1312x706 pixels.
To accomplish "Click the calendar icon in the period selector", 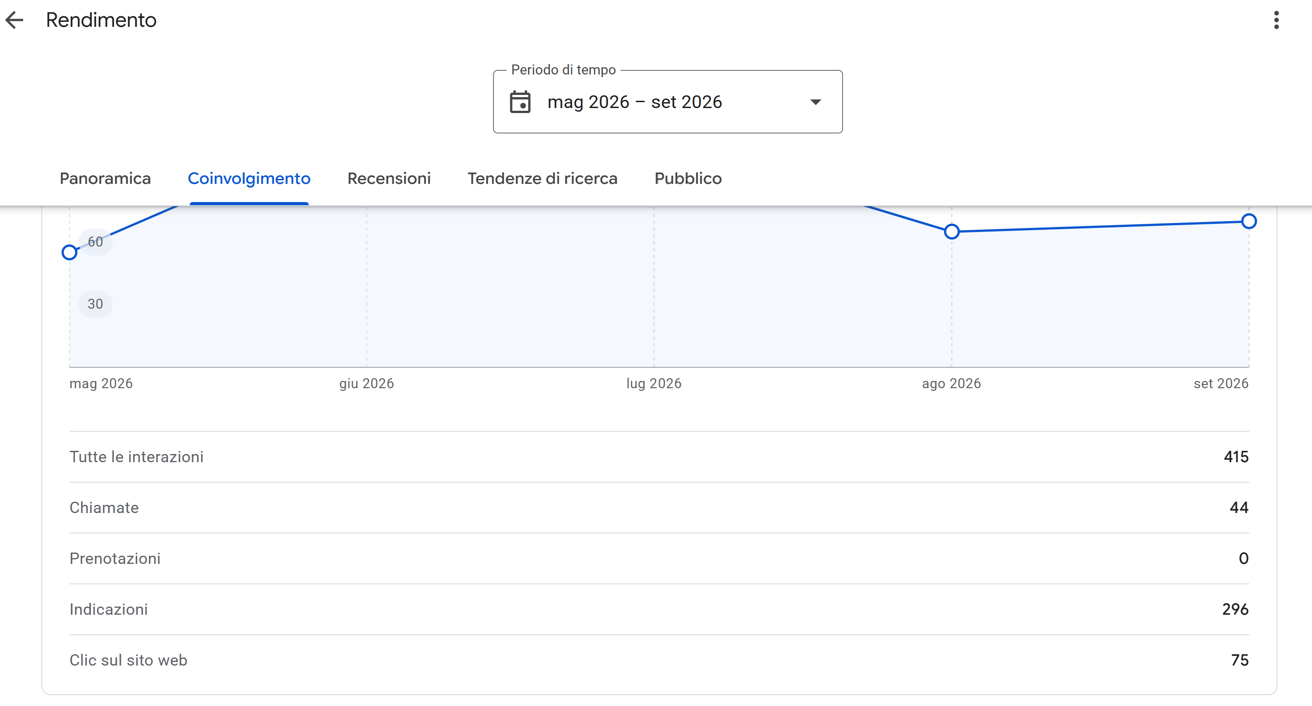I will [520, 102].
